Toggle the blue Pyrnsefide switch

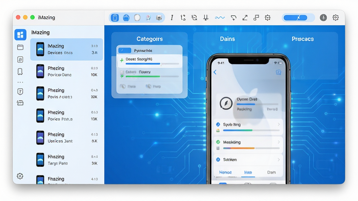125,50
